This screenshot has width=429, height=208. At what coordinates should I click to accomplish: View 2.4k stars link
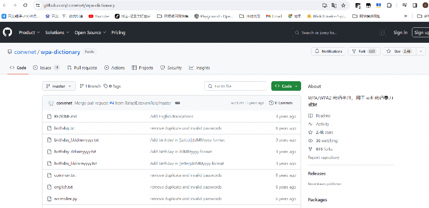pyautogui.click(x=321, y=132)
